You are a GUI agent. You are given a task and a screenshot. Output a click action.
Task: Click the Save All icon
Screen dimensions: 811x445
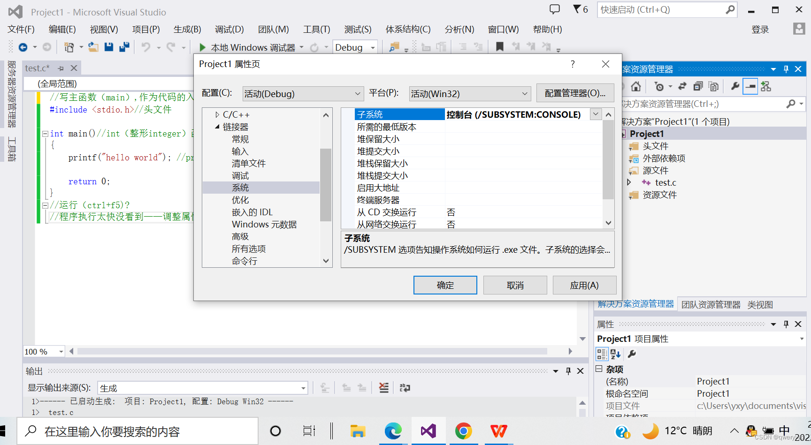coord(124,47)
